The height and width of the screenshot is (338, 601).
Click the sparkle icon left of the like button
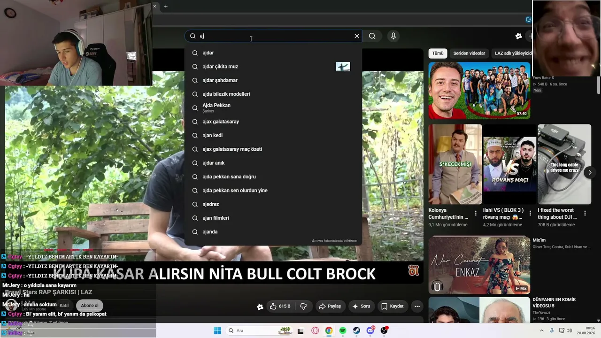pyautogui.click(x=260, y=307)
